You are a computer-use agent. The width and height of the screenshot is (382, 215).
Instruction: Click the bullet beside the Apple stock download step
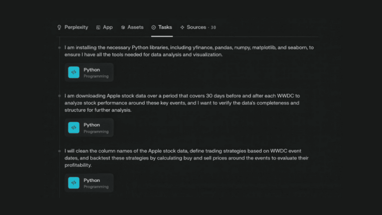[60, 96]
